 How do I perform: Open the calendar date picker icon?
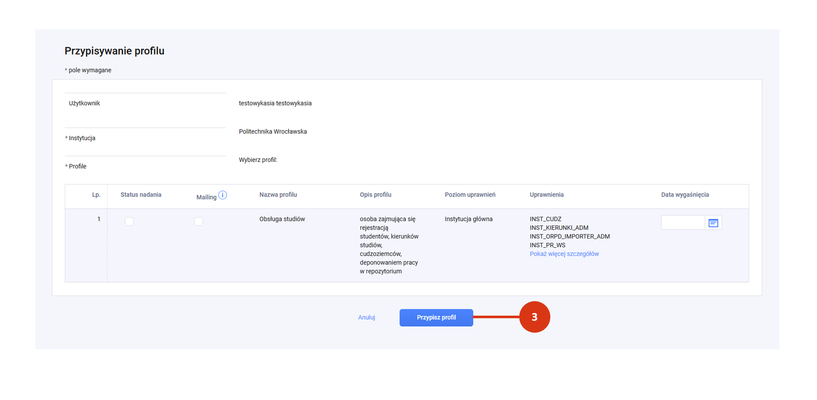tap(713, 223)
